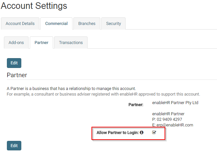Image resolution: width=217 pixels, height=154 pixels.
Task: Open the Account Details tab
Action: click(x=20, y=24)
